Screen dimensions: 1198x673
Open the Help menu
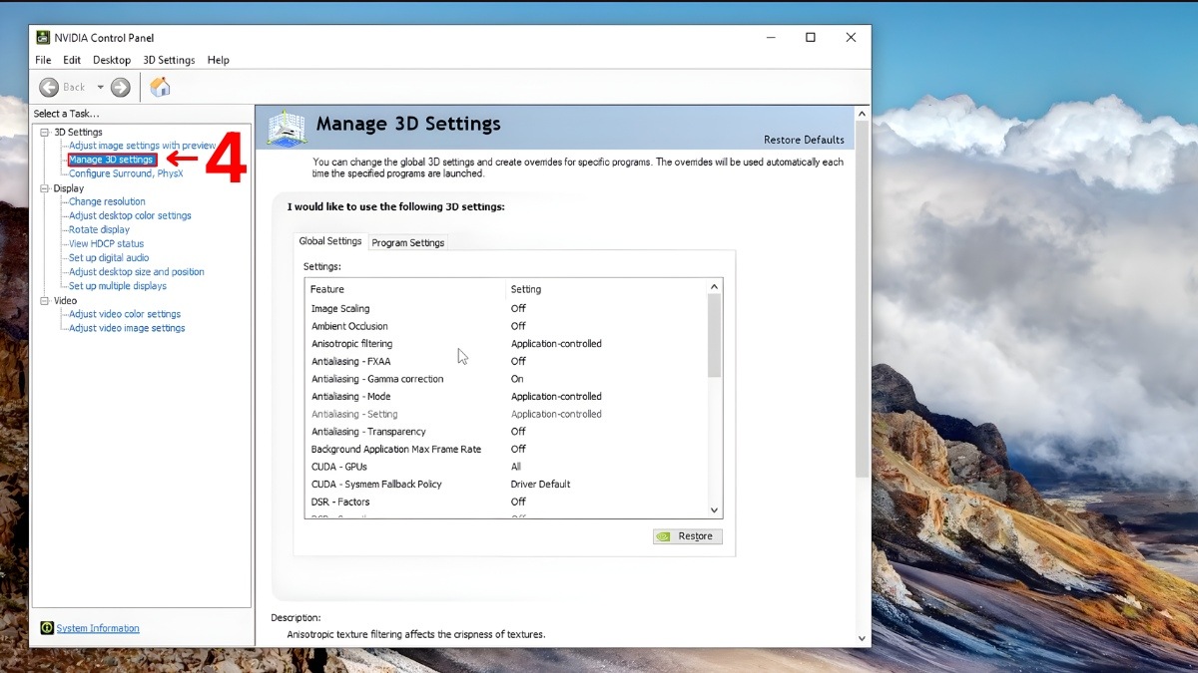[219, 60]
